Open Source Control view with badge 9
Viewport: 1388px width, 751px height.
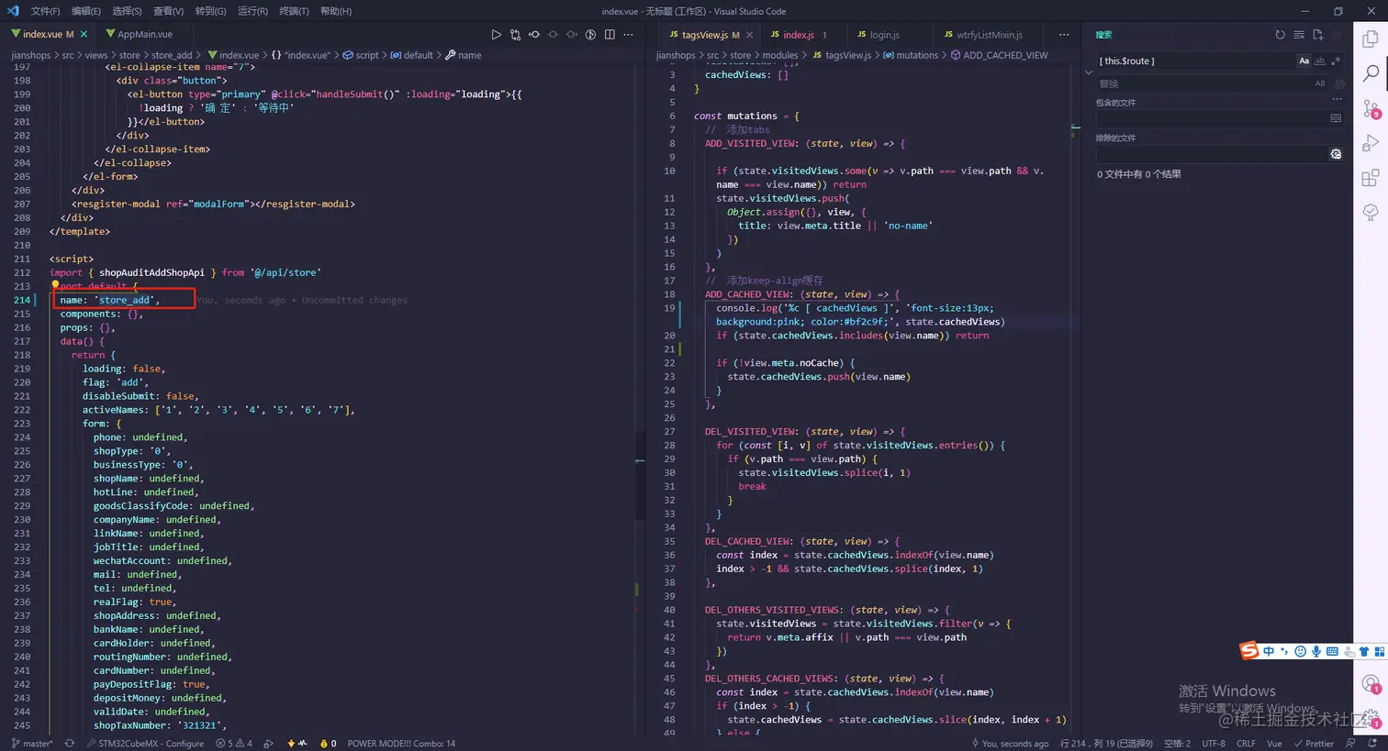click(x=1371, y=108)
